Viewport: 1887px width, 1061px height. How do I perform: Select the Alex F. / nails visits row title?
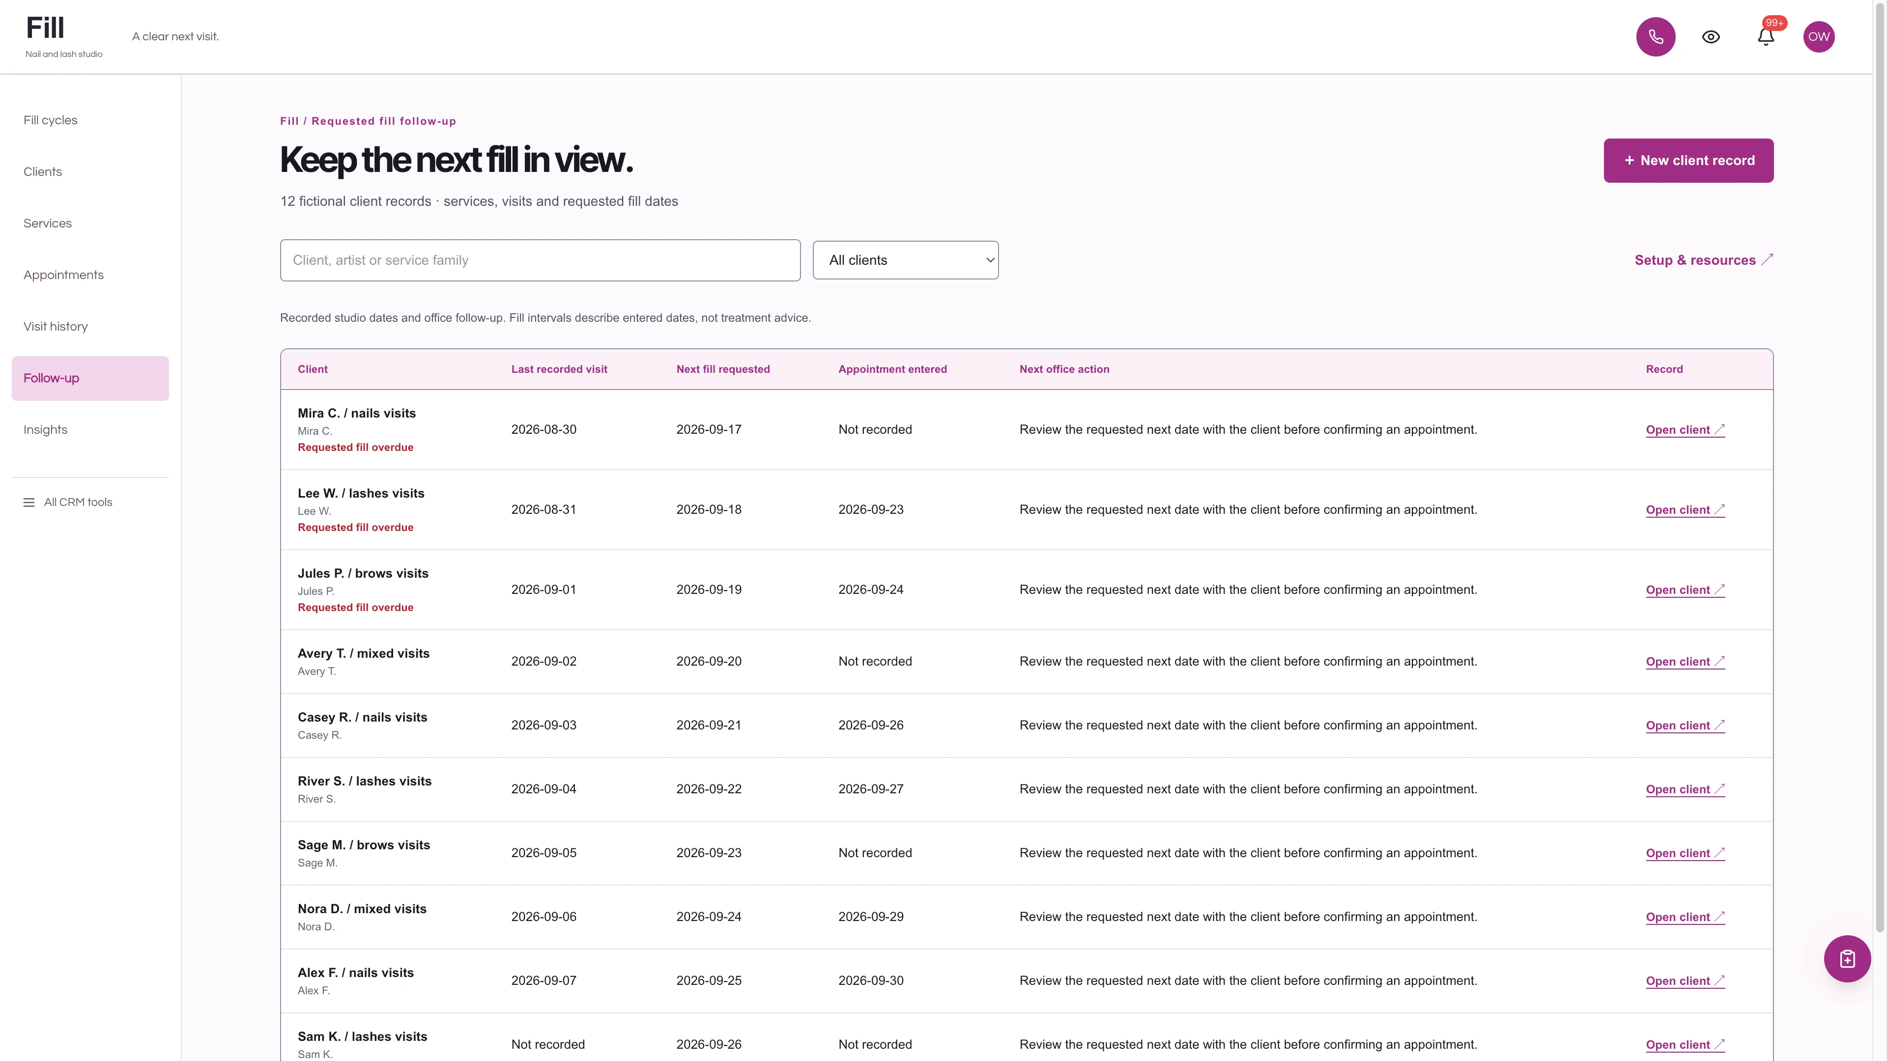pos(356,973)
